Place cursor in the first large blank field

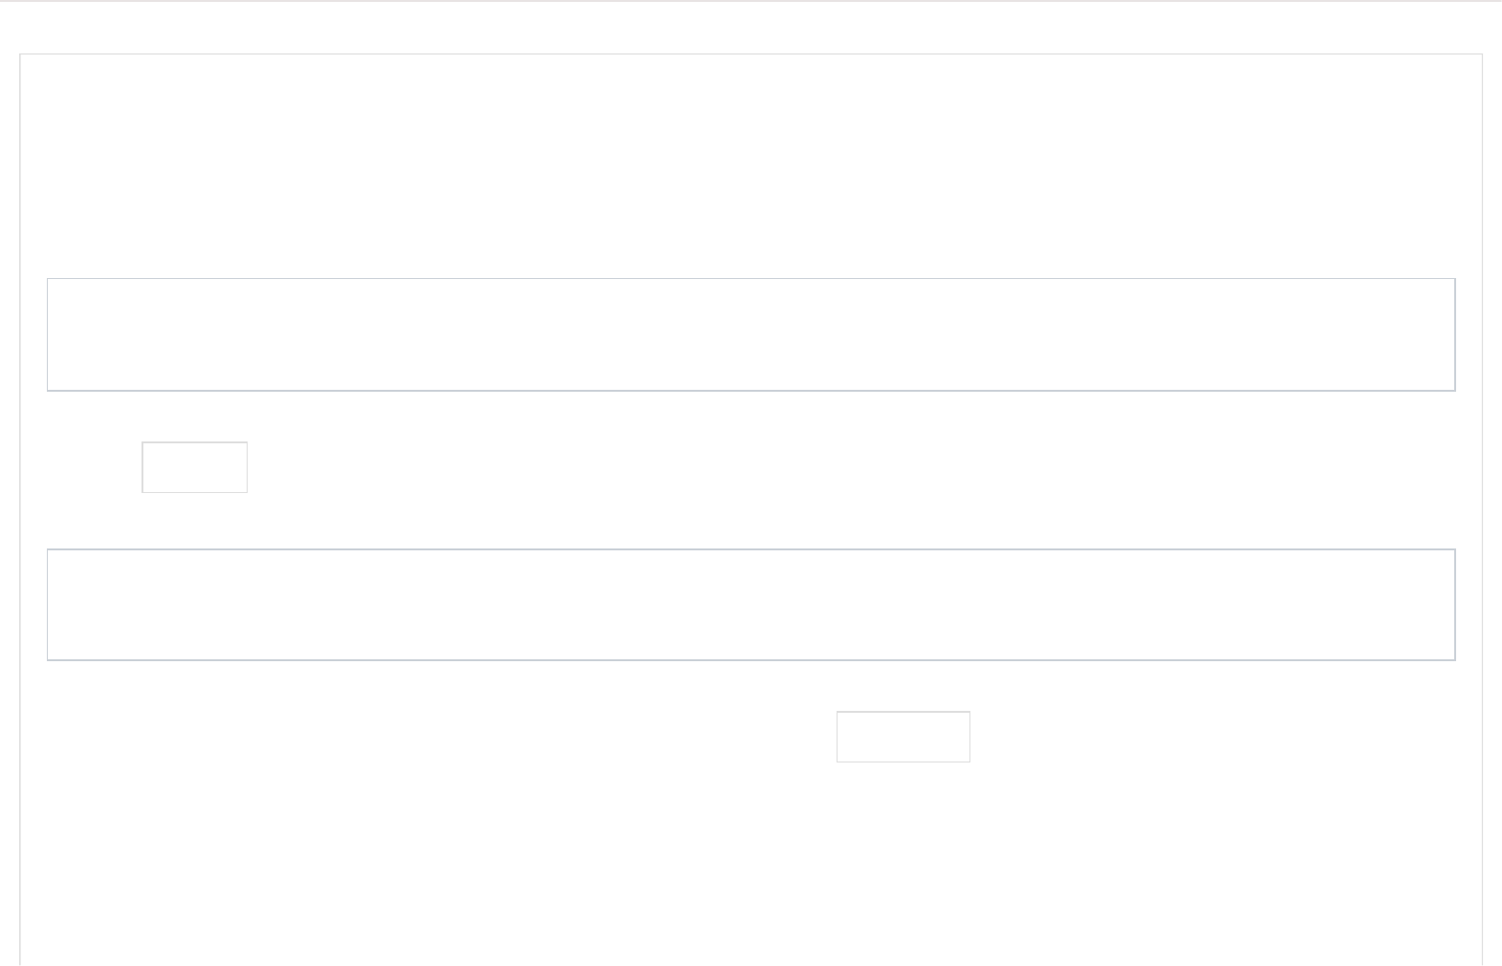751,334
